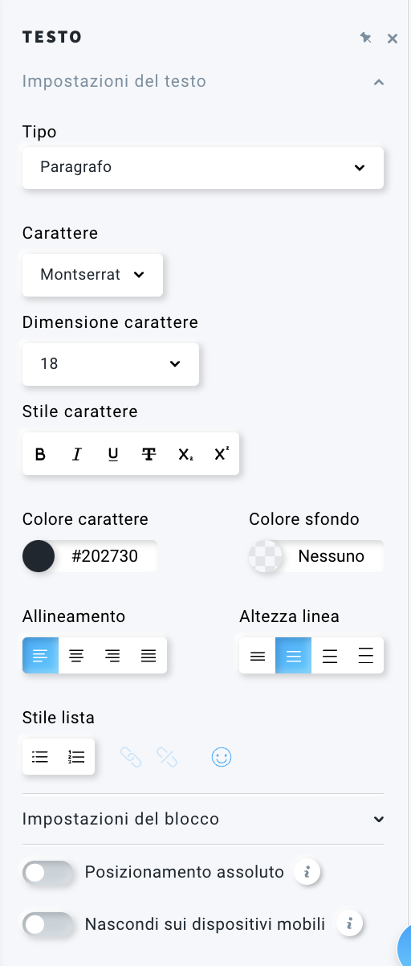Apply italic text style
The width and height of the screenshot is (411, 966).
point(77,454)
